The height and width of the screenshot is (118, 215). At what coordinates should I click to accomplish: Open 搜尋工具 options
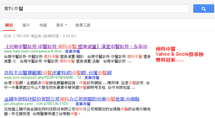(83, 25)
